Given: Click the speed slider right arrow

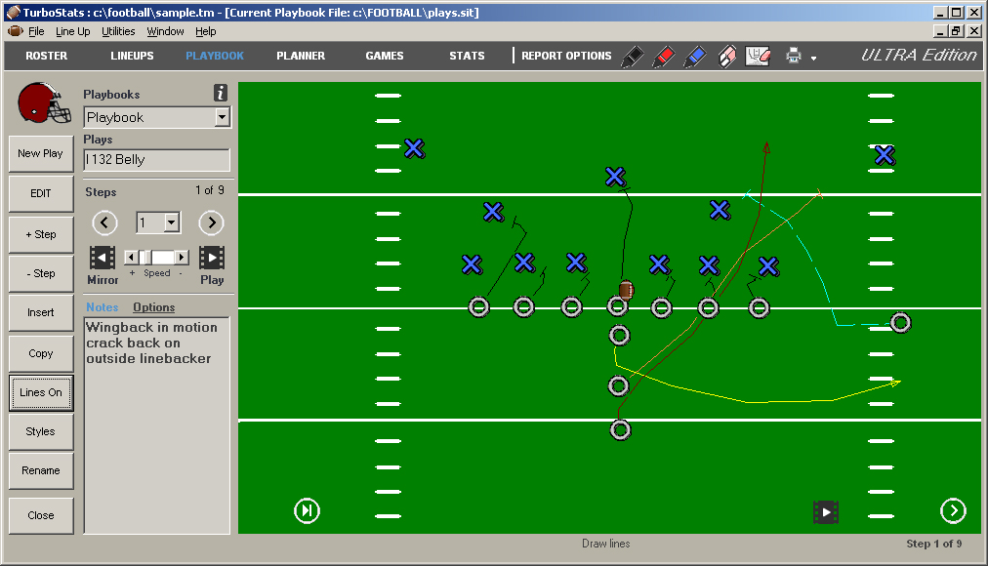Looking at the screenshot, I should (x=182, y=257).
